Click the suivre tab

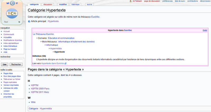point(89,4)
